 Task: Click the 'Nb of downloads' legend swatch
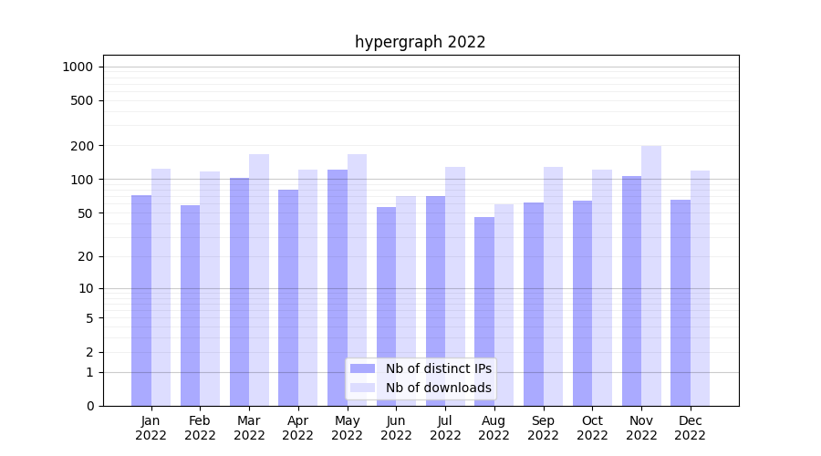point(362,388)
